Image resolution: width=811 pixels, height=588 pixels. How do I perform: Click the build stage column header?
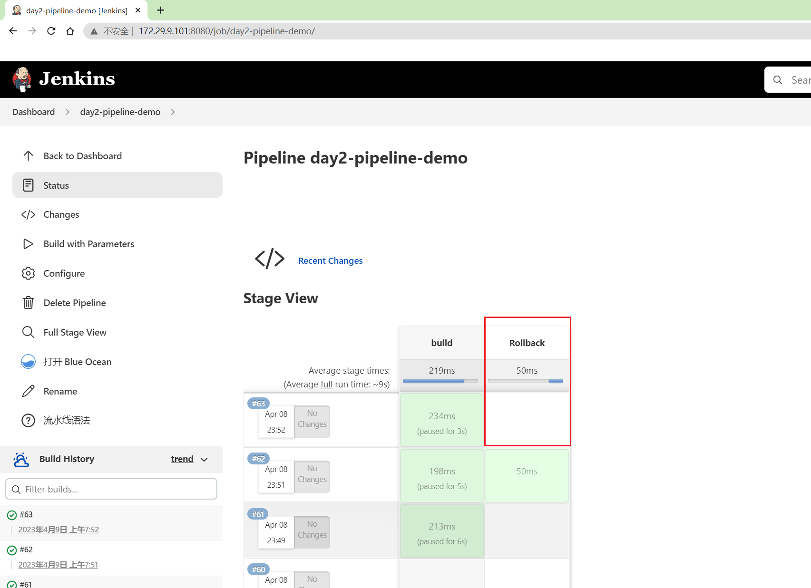coord(441,343)
